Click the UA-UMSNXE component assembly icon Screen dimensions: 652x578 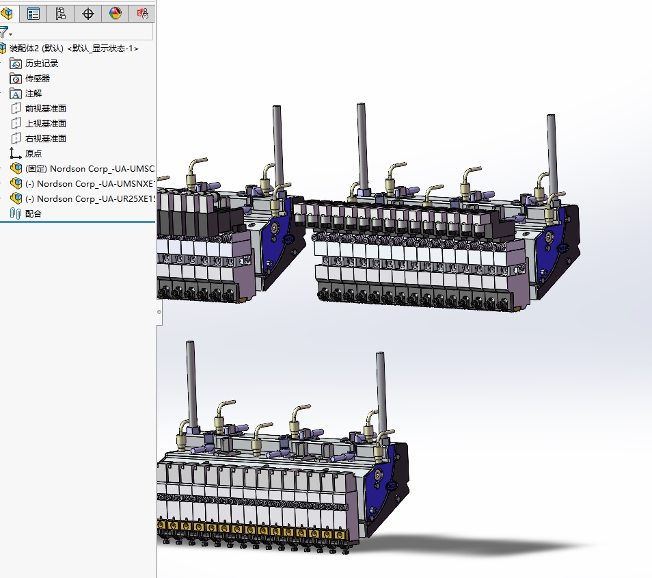16,183
